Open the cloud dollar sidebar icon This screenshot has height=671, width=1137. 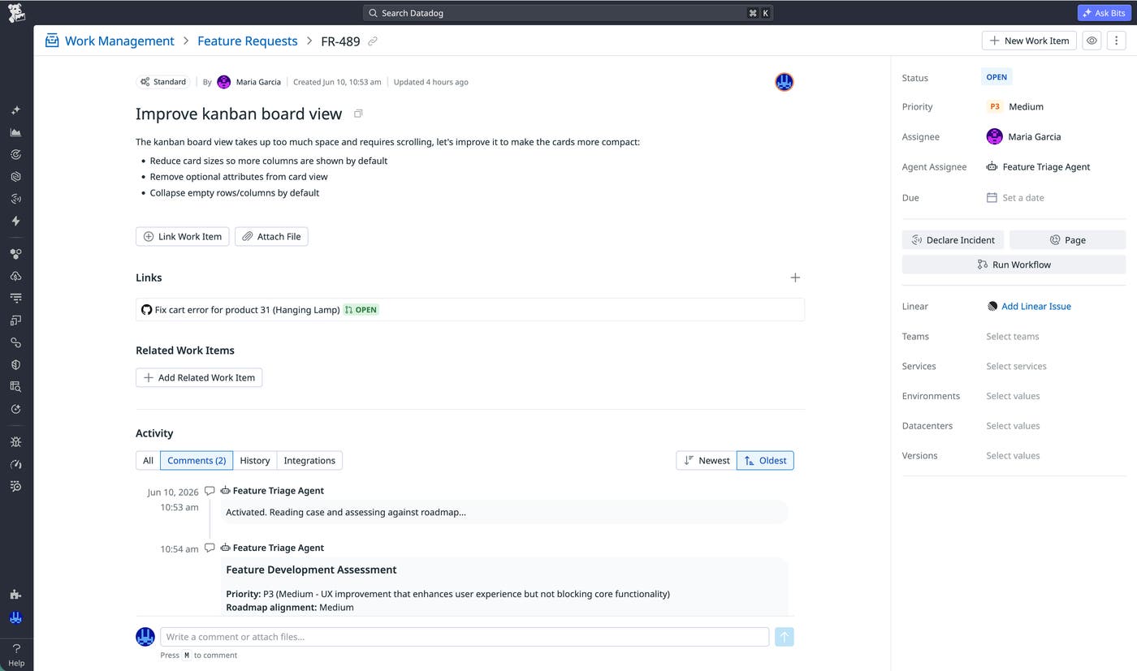[15, 276]
